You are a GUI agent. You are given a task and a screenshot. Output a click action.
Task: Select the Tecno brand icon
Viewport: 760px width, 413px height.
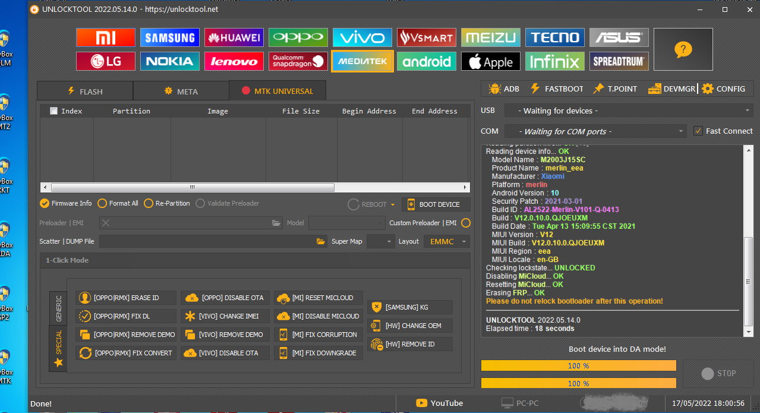click(555, 37)
